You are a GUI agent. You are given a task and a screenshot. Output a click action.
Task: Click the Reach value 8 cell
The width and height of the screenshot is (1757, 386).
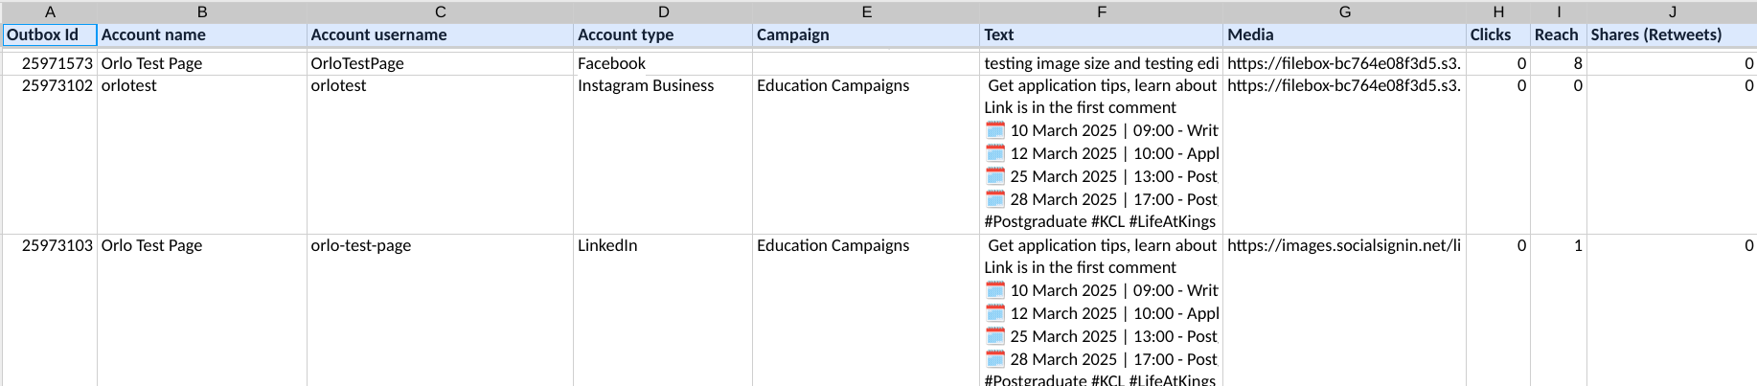click(1558, 63)
